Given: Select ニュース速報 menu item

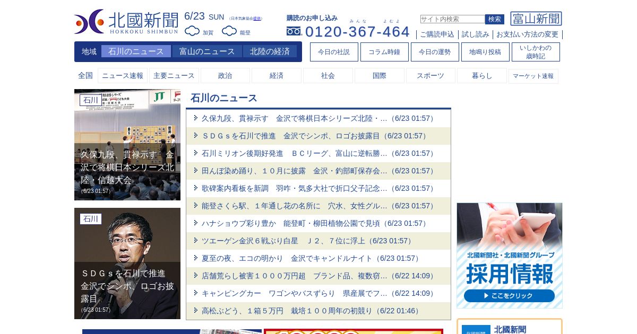Looking at the screenshot, I should pyautogui.click(x=123, y=76).
